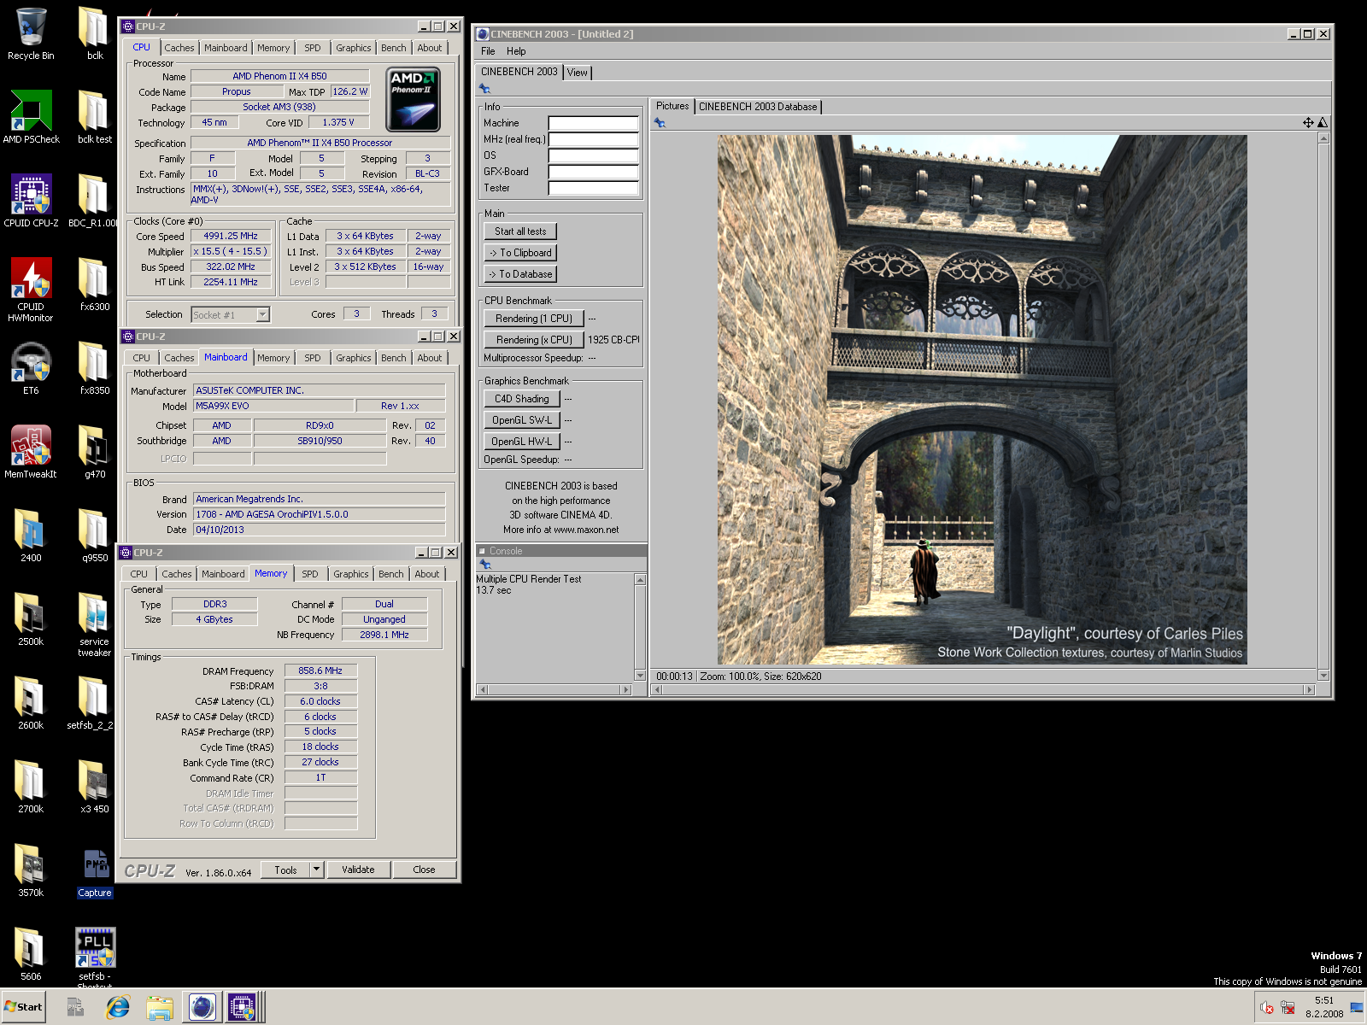Open the BDC_R1.00 folder
Screen dimensions: 1367x1025
click(x=95, y=202)
